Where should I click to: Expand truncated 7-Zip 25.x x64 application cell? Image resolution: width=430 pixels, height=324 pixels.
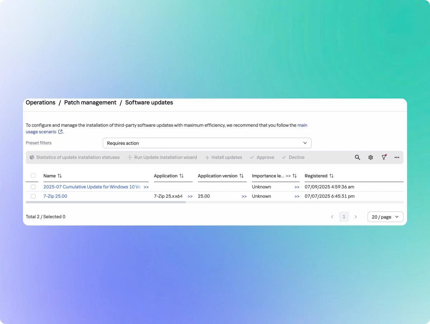point(190,196)
